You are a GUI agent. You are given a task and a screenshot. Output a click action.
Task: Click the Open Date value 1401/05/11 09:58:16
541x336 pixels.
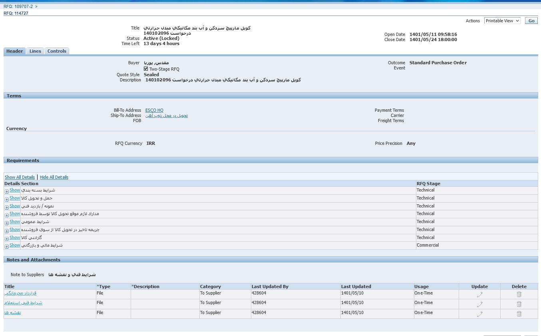[x=433, y=34]
